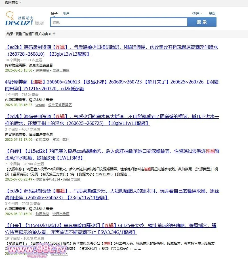Open author 鈴原美蘭 on the 2026-07-31 post
248x260 pixels.
tap(42, 140)
